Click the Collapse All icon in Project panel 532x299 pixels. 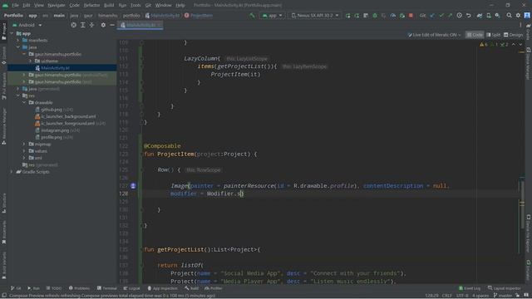[91, 25]
